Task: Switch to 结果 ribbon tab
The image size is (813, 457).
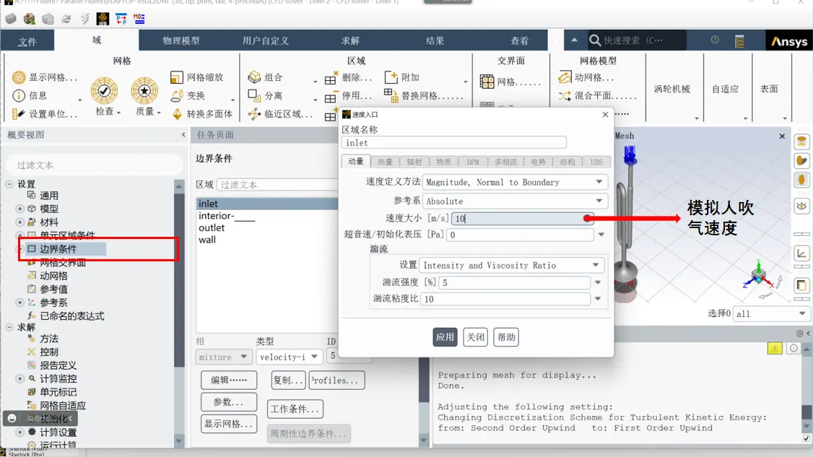Action: click(435, 40)
